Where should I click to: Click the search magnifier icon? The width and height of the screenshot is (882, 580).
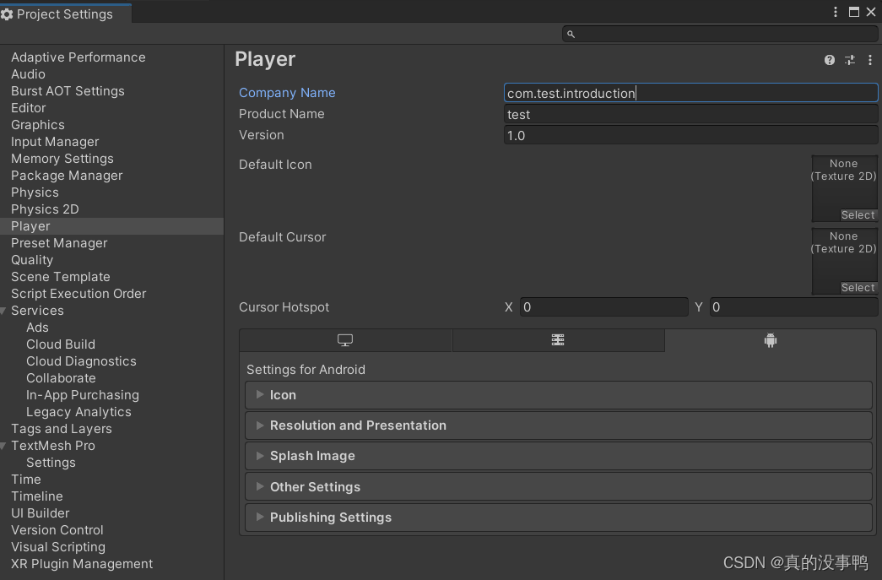[571, 35]
